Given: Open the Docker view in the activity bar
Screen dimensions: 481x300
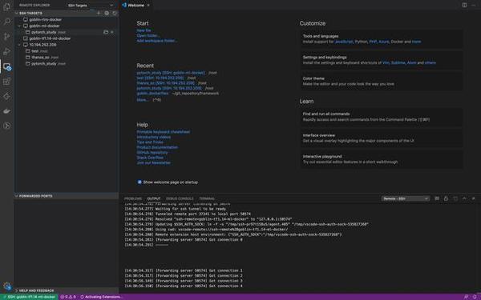Looking at the screenshot, I should pos(6,111).
